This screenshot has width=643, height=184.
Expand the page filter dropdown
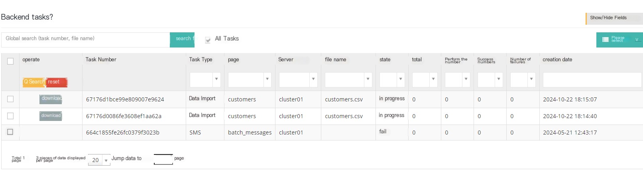tap(250, 79)
